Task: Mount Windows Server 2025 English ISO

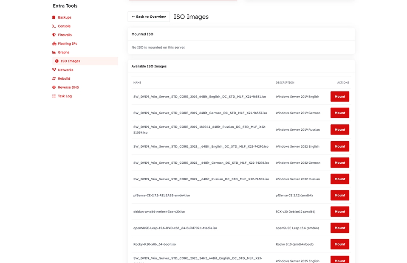Action: coord(339,260)
